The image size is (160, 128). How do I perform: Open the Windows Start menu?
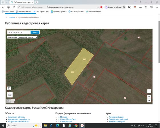click(3, 125)
